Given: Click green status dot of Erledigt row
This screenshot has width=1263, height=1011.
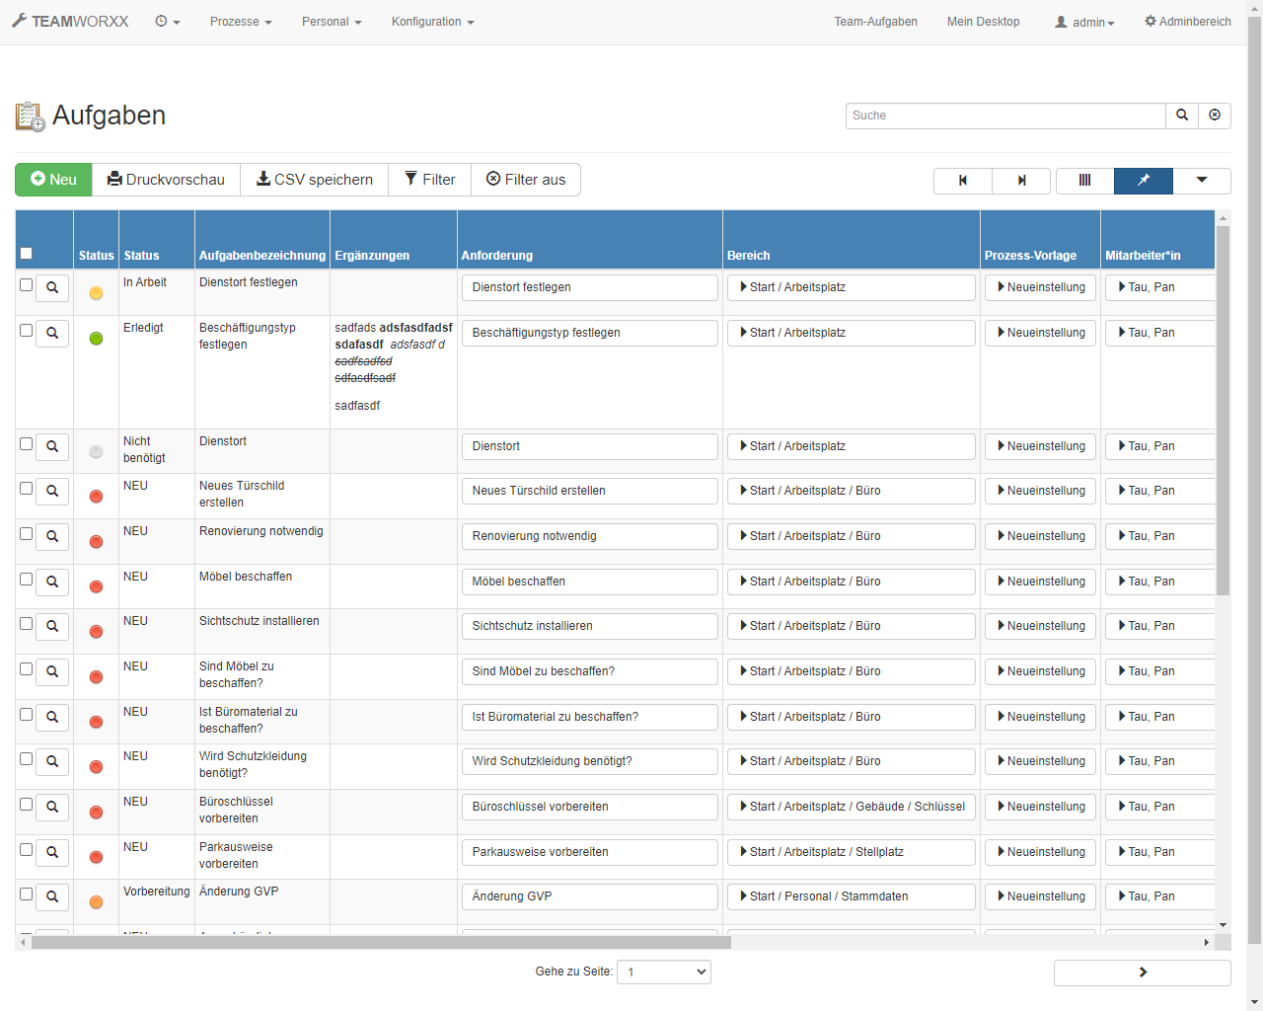Looking at the screenshot, I should (96, 339).
